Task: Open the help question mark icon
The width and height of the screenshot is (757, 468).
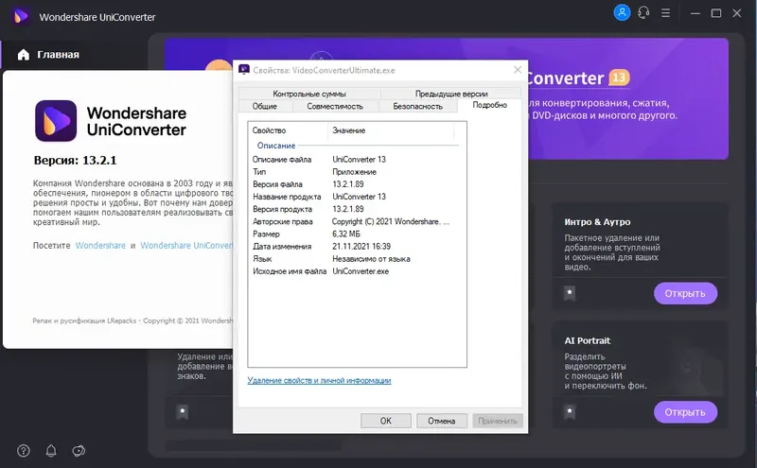Action: [x=23, y=451]
